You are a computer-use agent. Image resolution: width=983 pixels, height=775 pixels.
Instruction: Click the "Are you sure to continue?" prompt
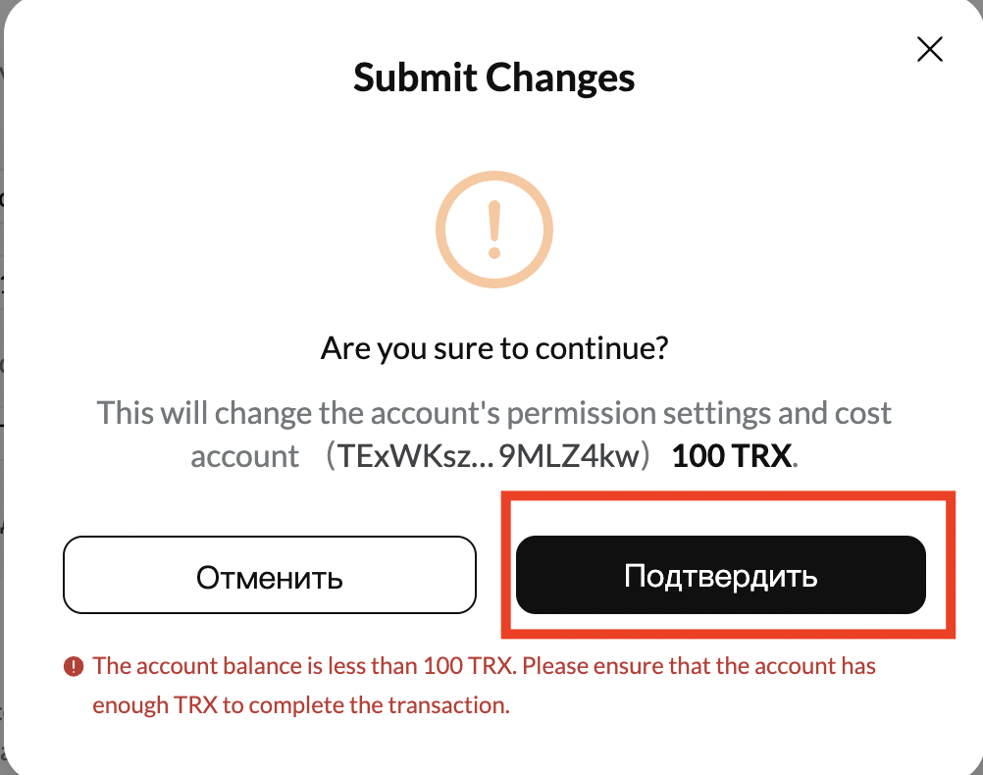[x=493, y=347]
